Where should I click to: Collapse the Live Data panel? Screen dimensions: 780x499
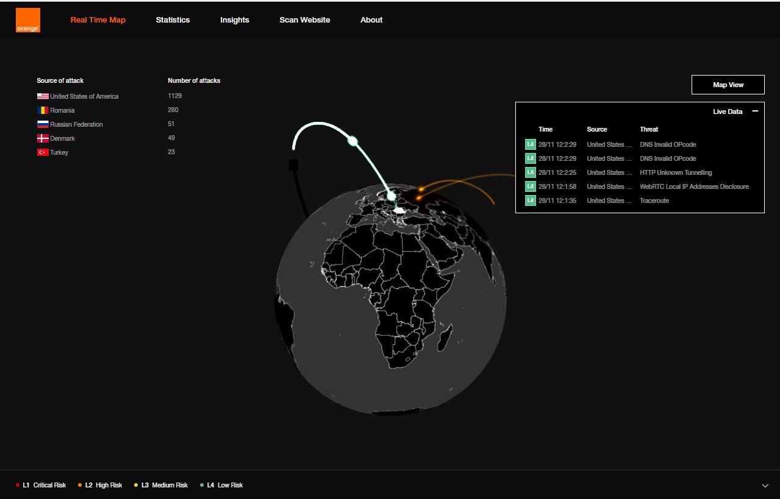[x=755, y=111]
